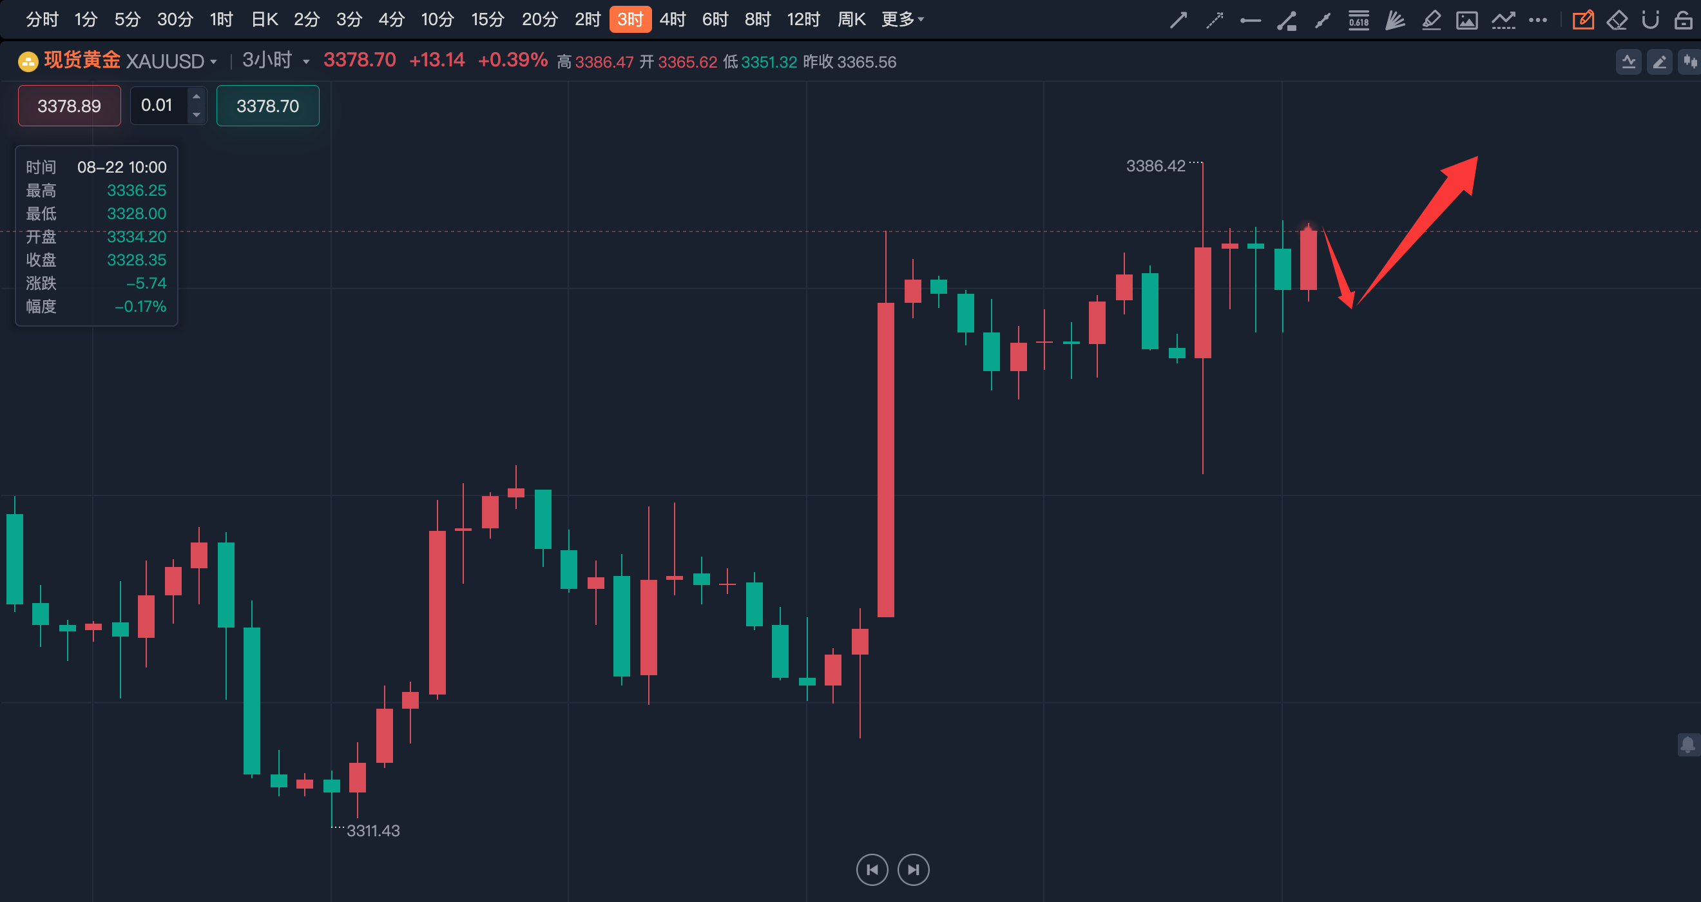Click the gold coin symbol icon
This screenshot has height=902, width=1701.
click(x=28, y=61)
